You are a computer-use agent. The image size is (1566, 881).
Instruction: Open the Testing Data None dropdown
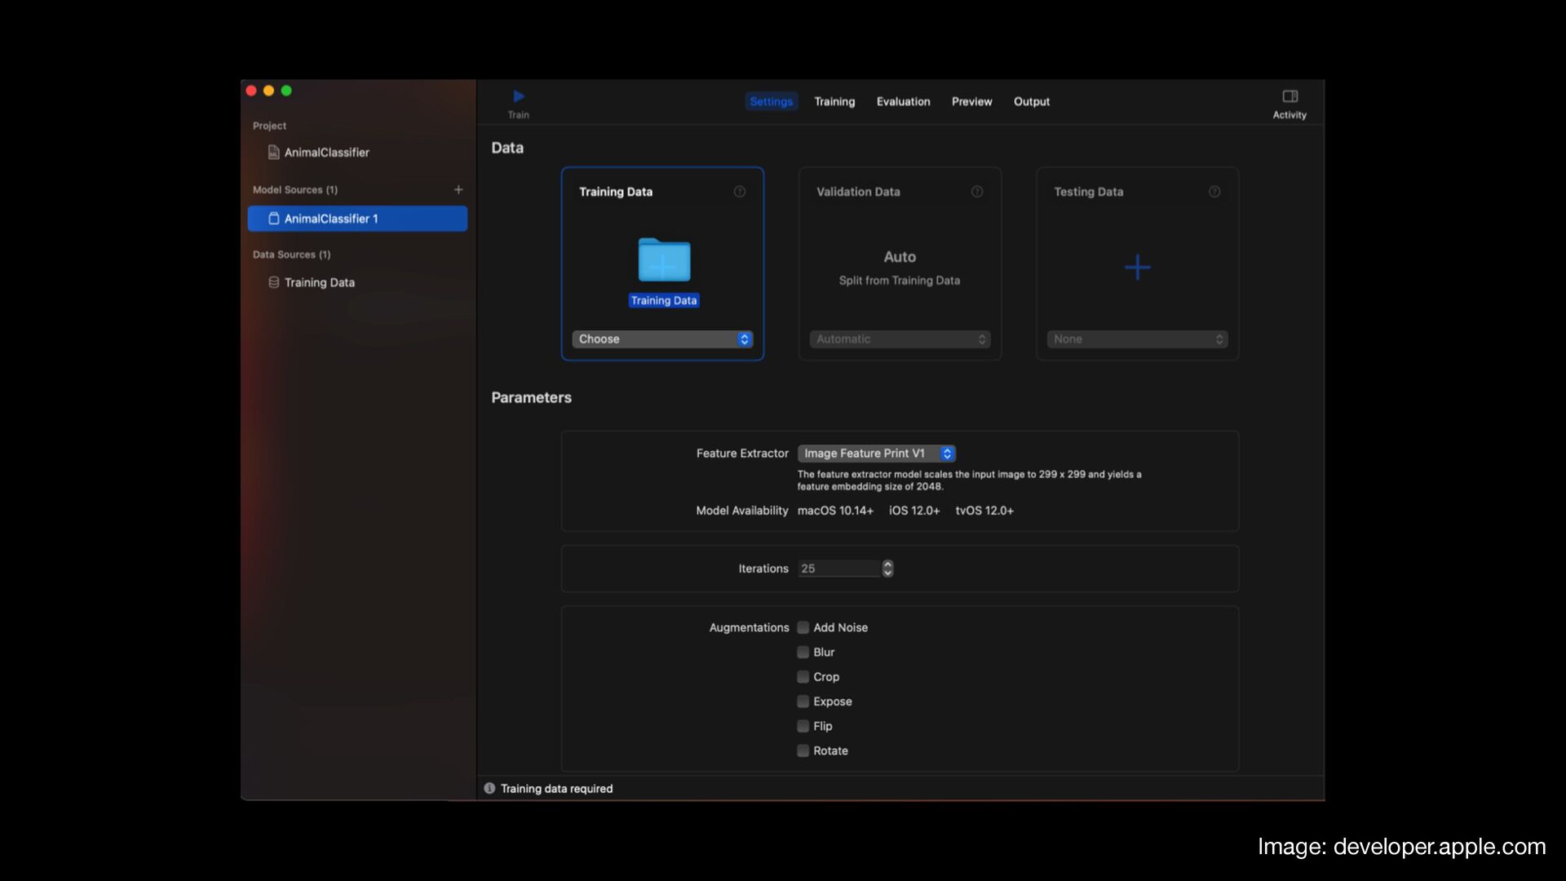pyautogui.click(x=1137, y=339)
